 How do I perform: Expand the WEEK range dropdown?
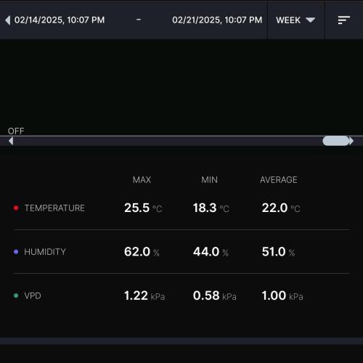(295, 20)
